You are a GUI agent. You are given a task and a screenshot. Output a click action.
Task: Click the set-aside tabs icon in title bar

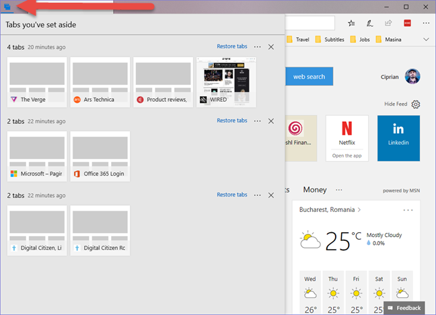tap(7, 7)
